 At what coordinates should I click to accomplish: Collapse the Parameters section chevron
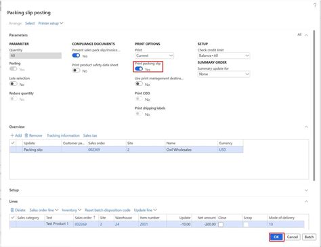coord(306,35)
